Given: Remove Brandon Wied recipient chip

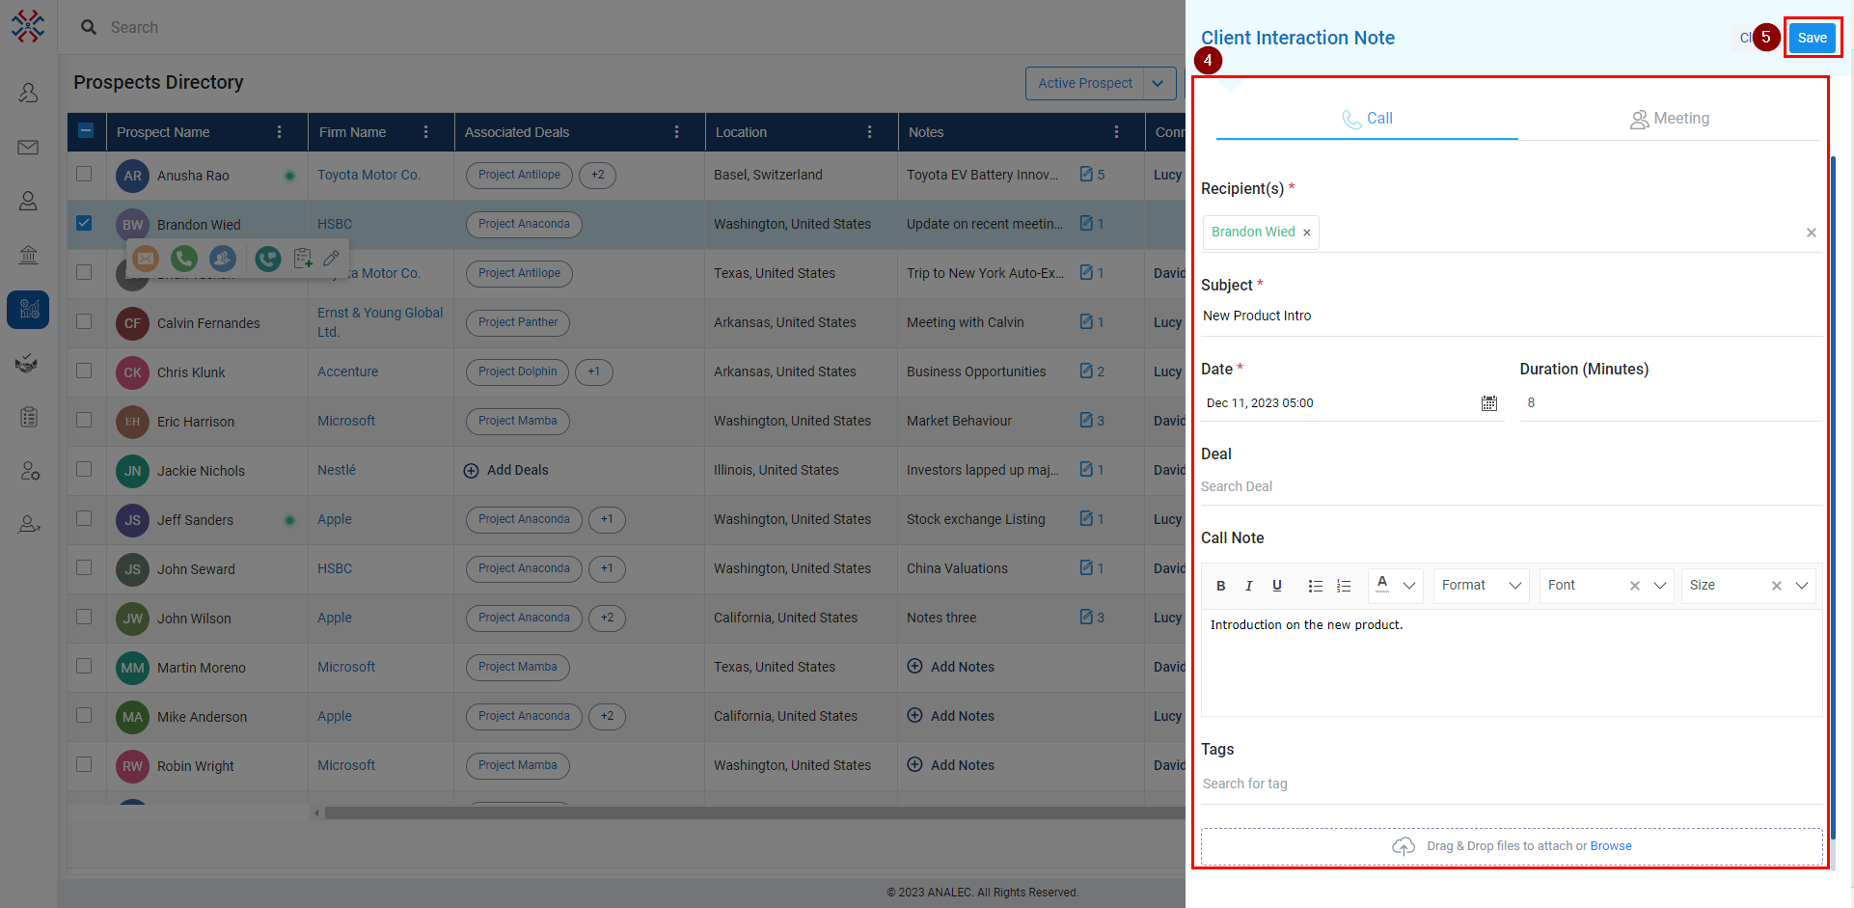Looking at the screenshot, I should pos(1307,233).
